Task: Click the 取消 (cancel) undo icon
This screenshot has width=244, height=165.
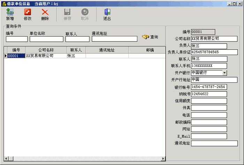Action: [x=85, y=12]
